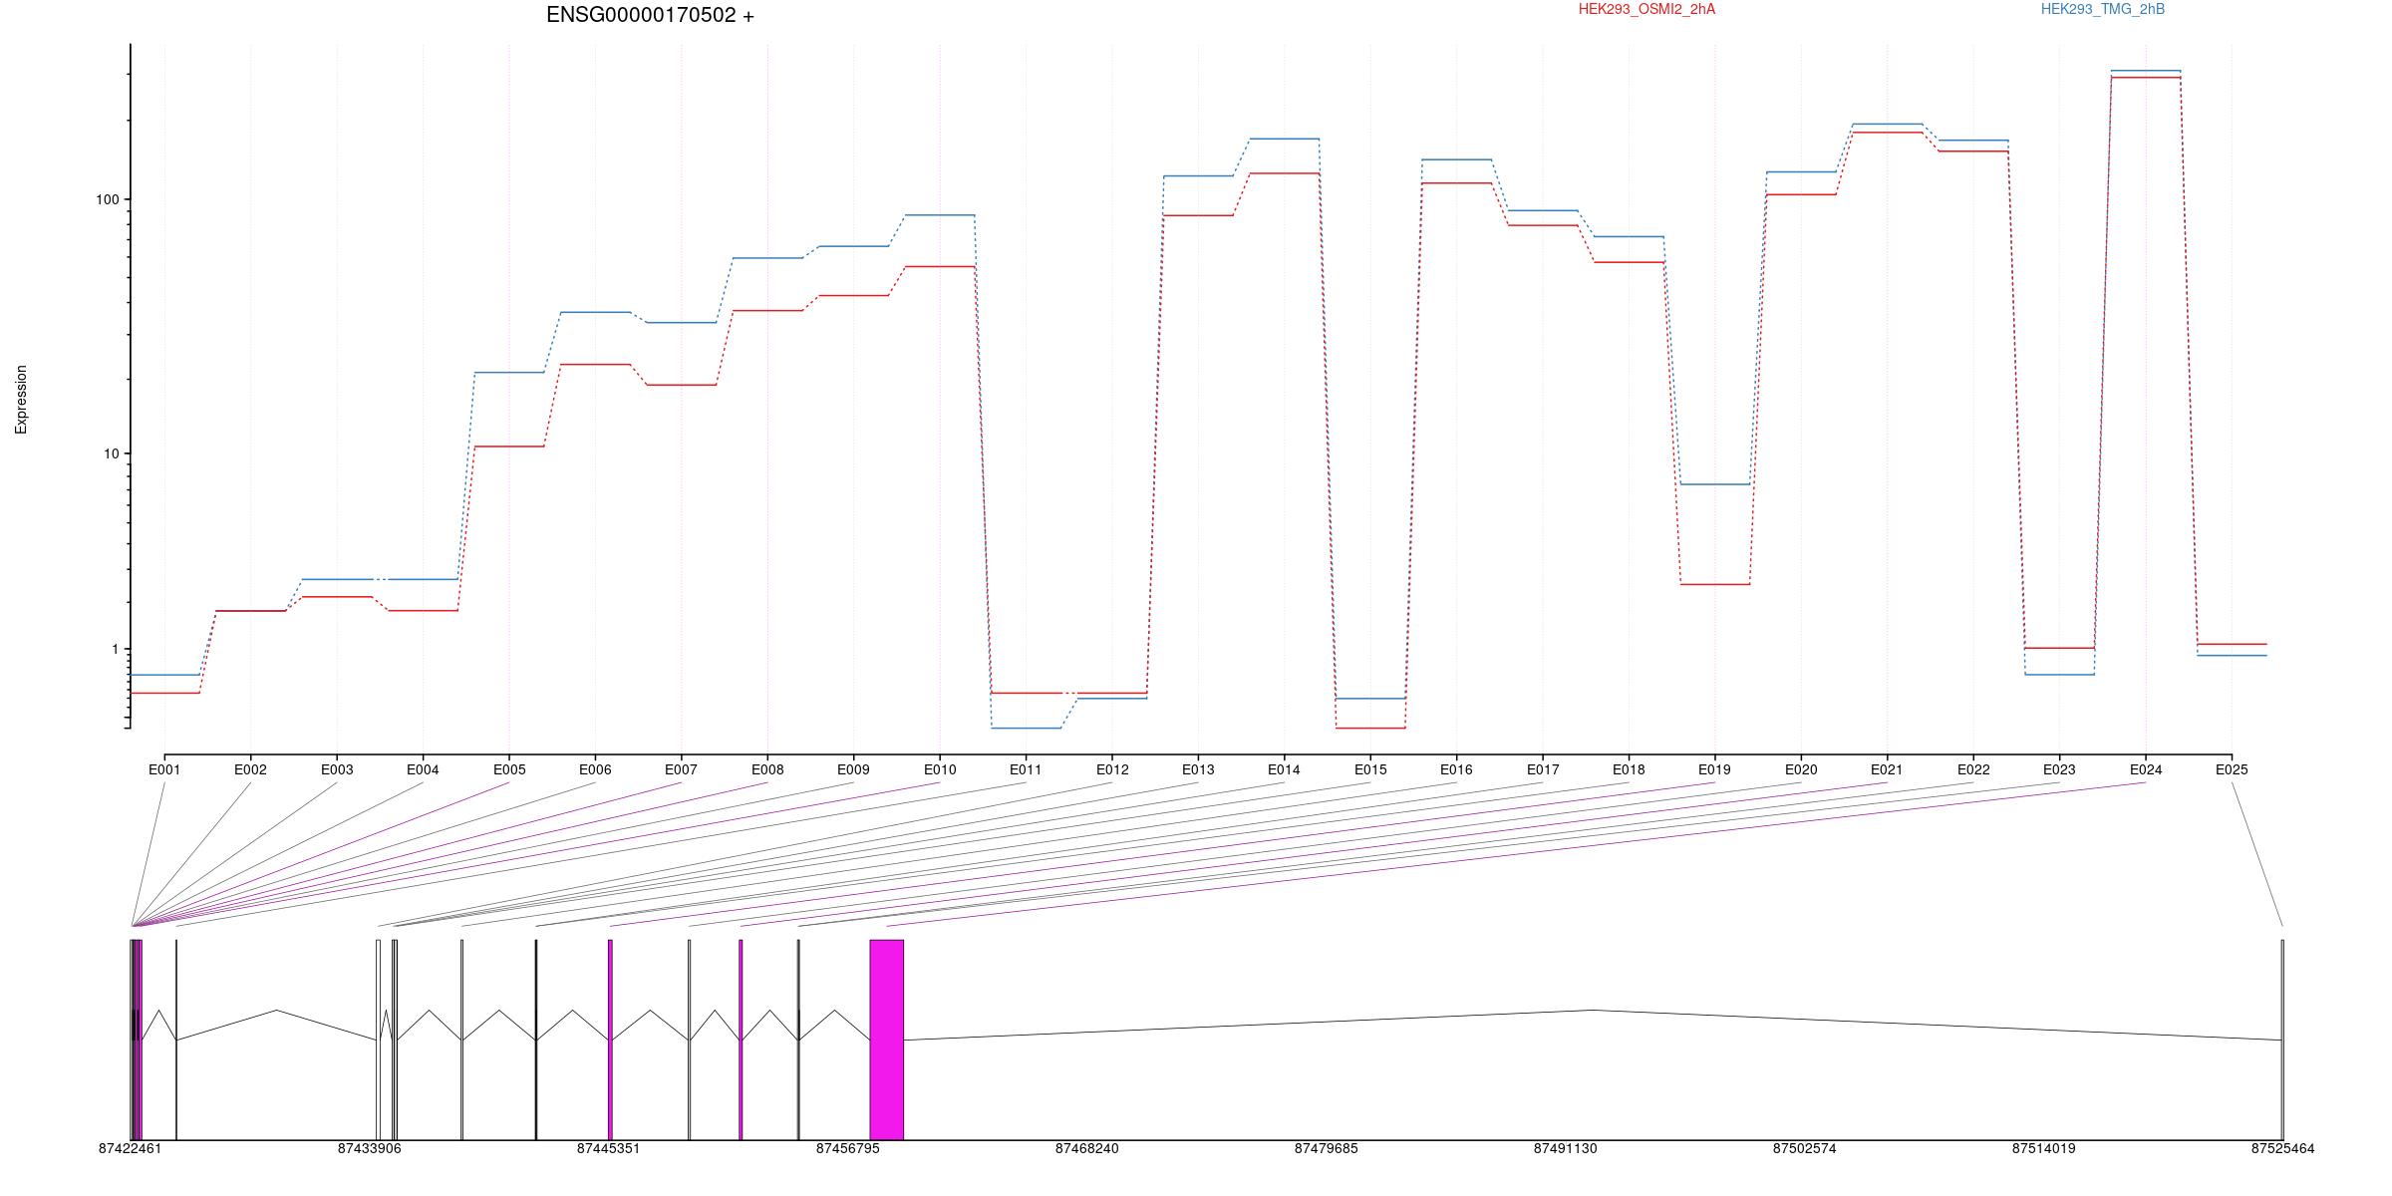Select exon label E017
Screen dimensions: 2392x1196
[x=1543, y=769]
